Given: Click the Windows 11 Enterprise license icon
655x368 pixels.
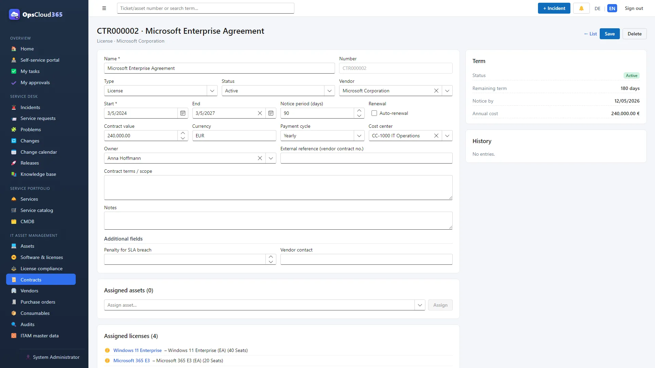Looking at the screenshot, I should pyautogui.click(x=107, y=350).
